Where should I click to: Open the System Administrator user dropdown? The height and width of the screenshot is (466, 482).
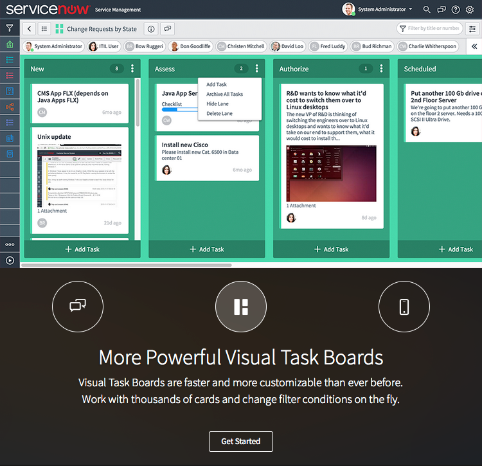377,9
